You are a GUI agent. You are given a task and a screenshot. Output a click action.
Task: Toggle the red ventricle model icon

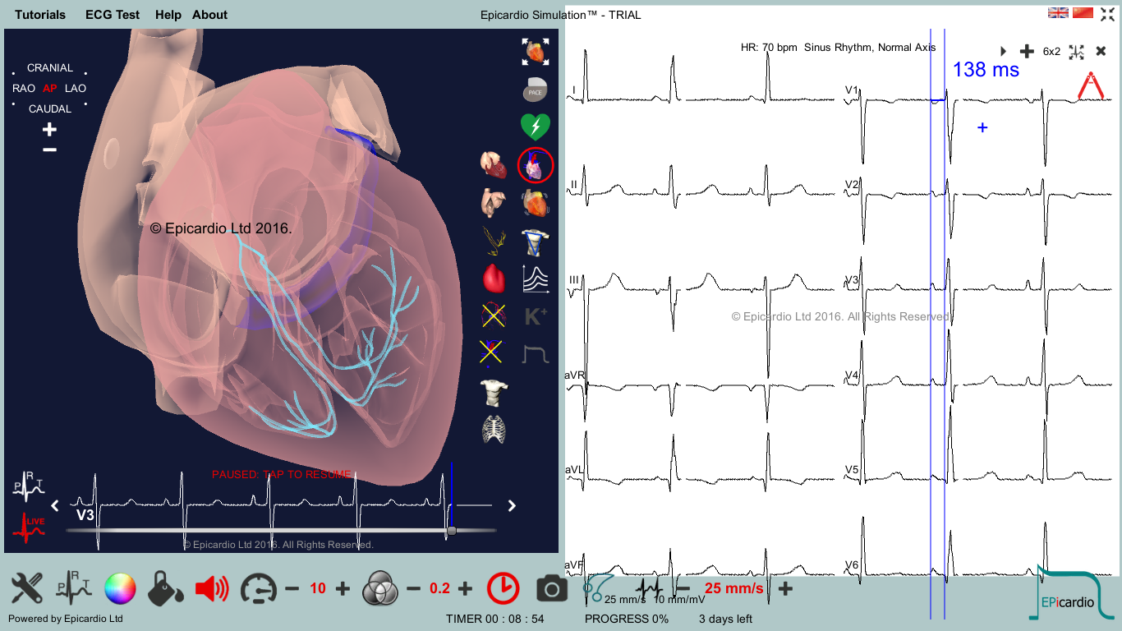tap(494, 278)
